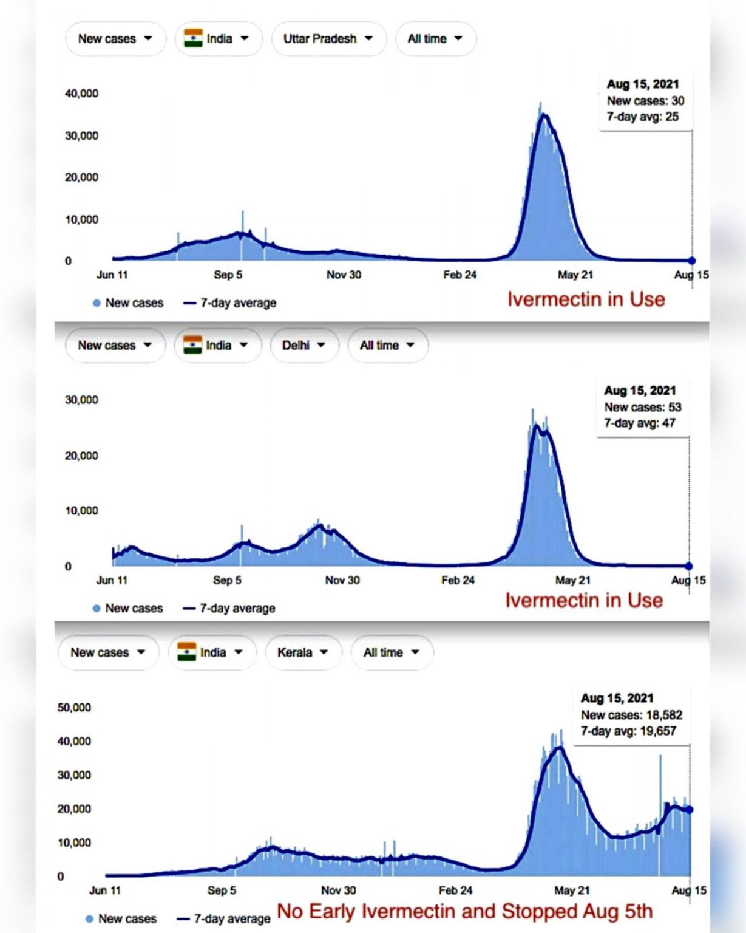The image size is (746, 933).
Task: Toggle 7-day average legend label in Kerala chart
Action: pos(232,919)
